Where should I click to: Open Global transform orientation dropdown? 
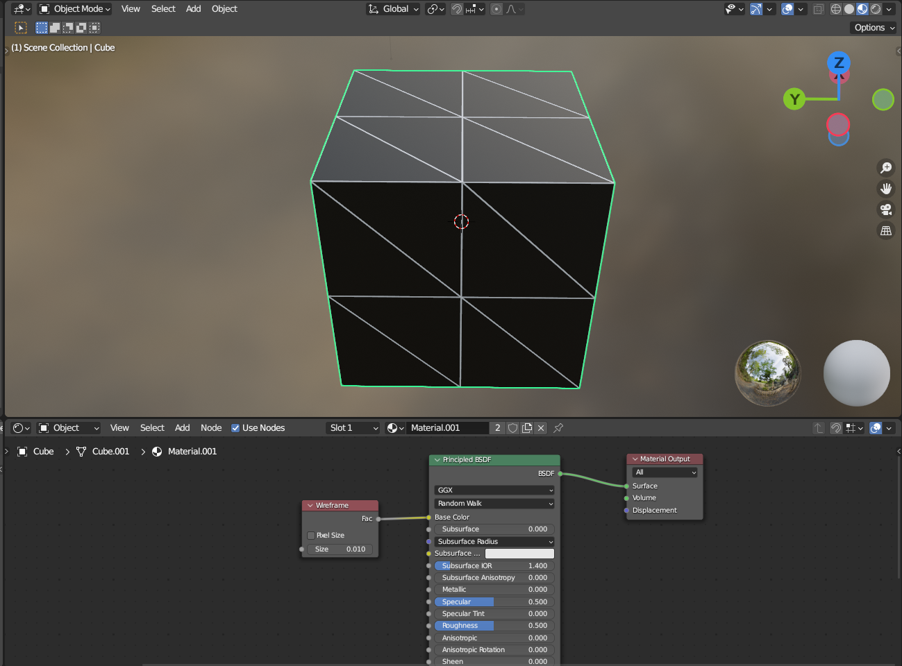(x=393, y=9)
